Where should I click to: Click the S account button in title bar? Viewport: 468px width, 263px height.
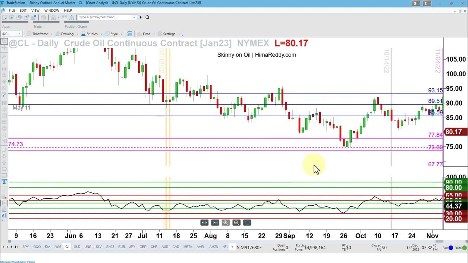(x=416, y=3)
